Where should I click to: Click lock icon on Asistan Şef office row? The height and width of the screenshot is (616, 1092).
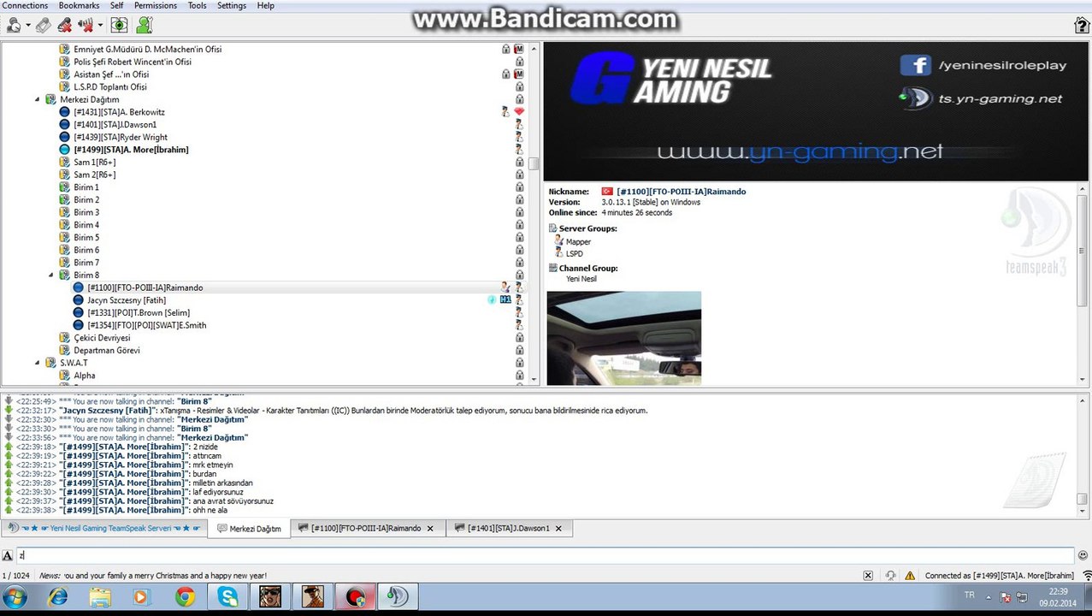pyautogui.click(x=506, y=74)
